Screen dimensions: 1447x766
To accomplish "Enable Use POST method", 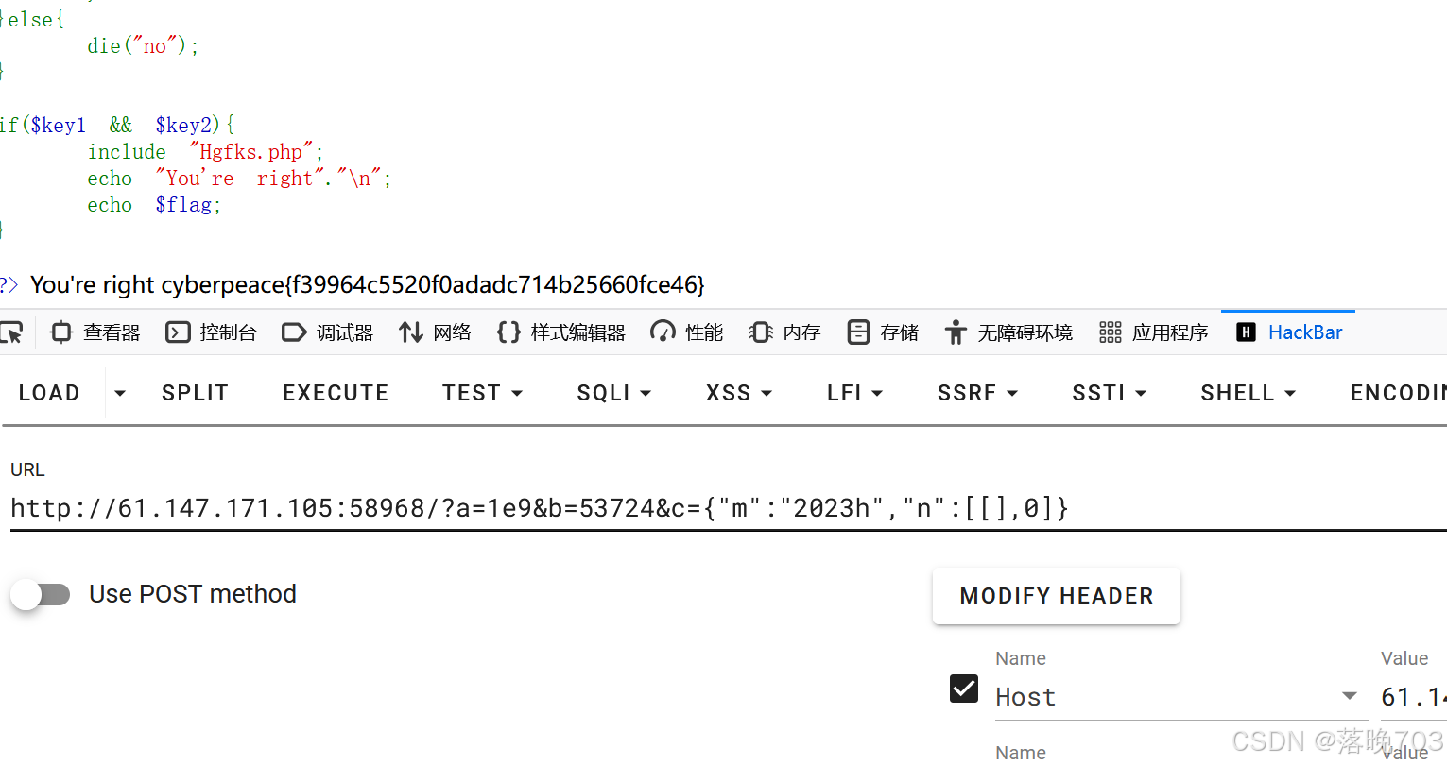I will [40, 594].
